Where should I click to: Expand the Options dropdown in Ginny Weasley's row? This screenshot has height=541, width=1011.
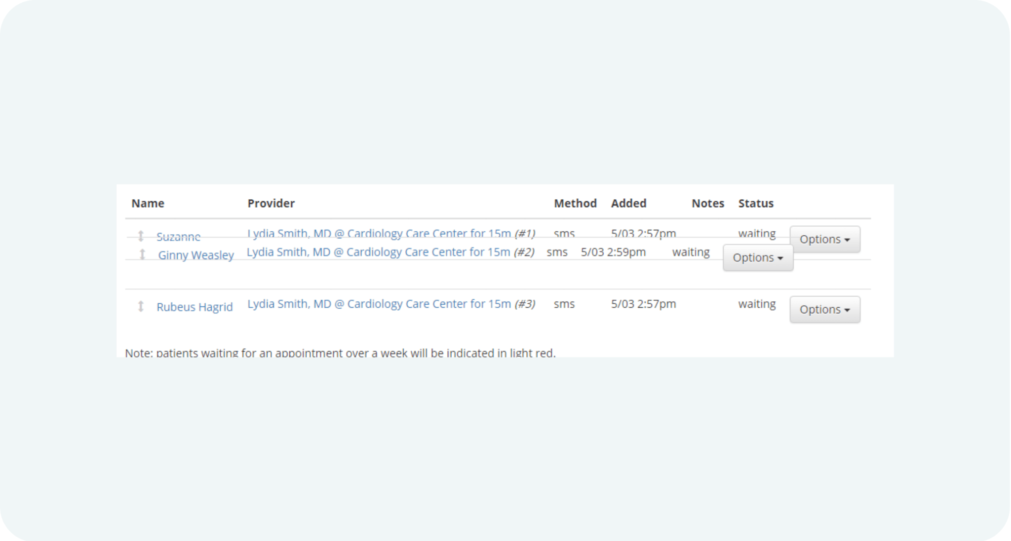(x=758, y=257)
